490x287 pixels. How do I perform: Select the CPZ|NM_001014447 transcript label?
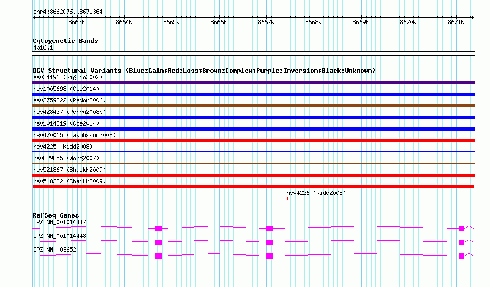pyautogui.click(x=59, y=223)
